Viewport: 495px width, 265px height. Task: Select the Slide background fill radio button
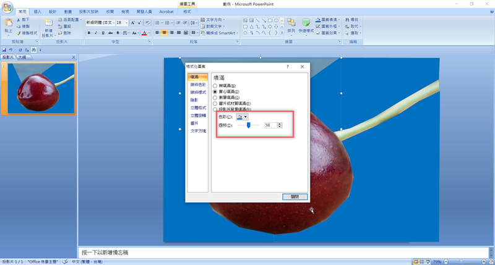(215, 109)
